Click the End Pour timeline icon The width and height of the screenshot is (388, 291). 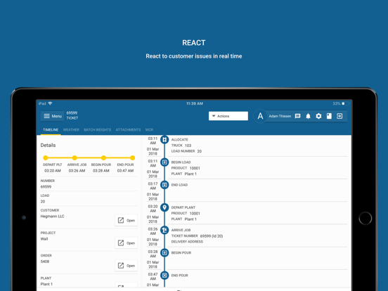164,275
